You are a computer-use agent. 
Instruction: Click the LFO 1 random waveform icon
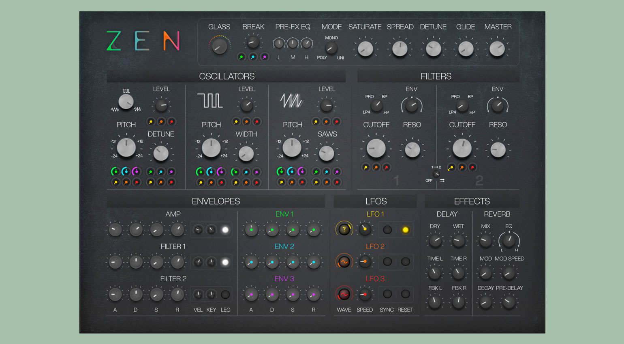click(344, 229)
